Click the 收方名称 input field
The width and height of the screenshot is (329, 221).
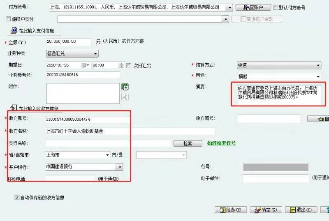click(x=130, y=131)
